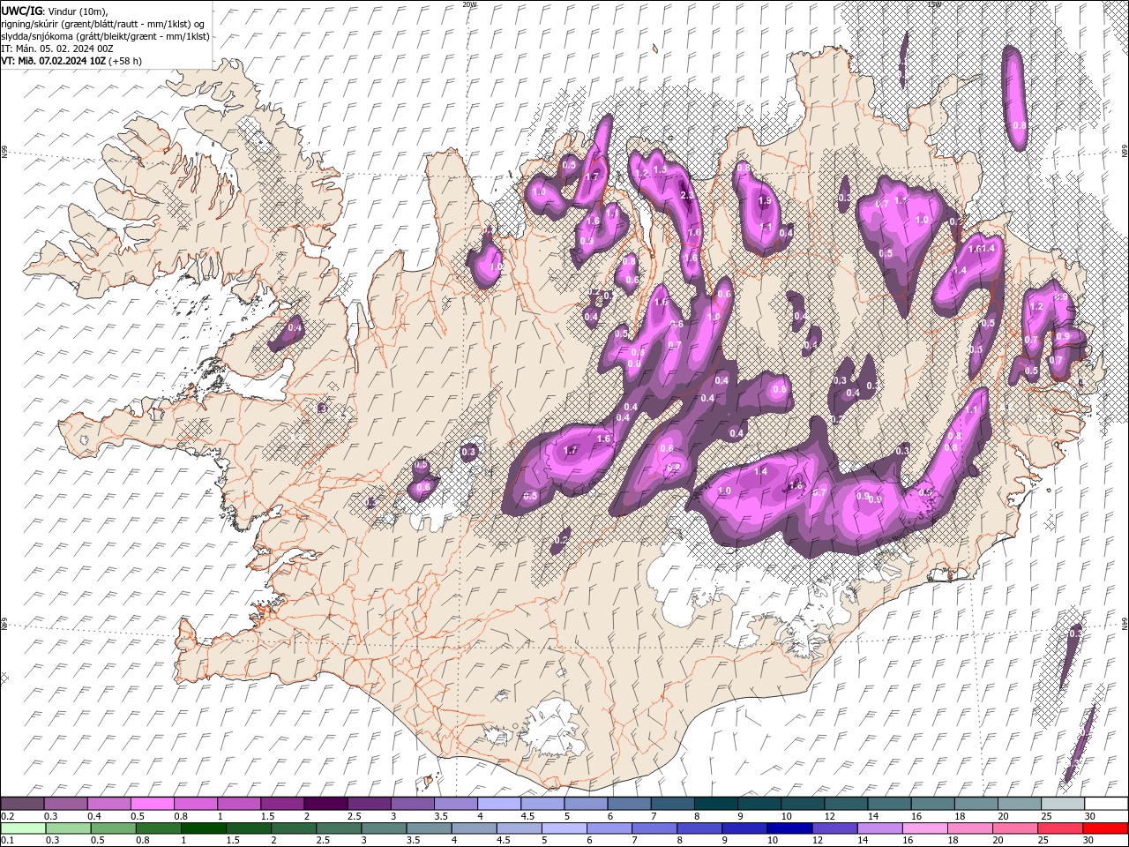Screen dimensions: 1129x847
Task: Pick the grey-teal purple-scale swatch between 18 and 20
Action: point(976,804)
